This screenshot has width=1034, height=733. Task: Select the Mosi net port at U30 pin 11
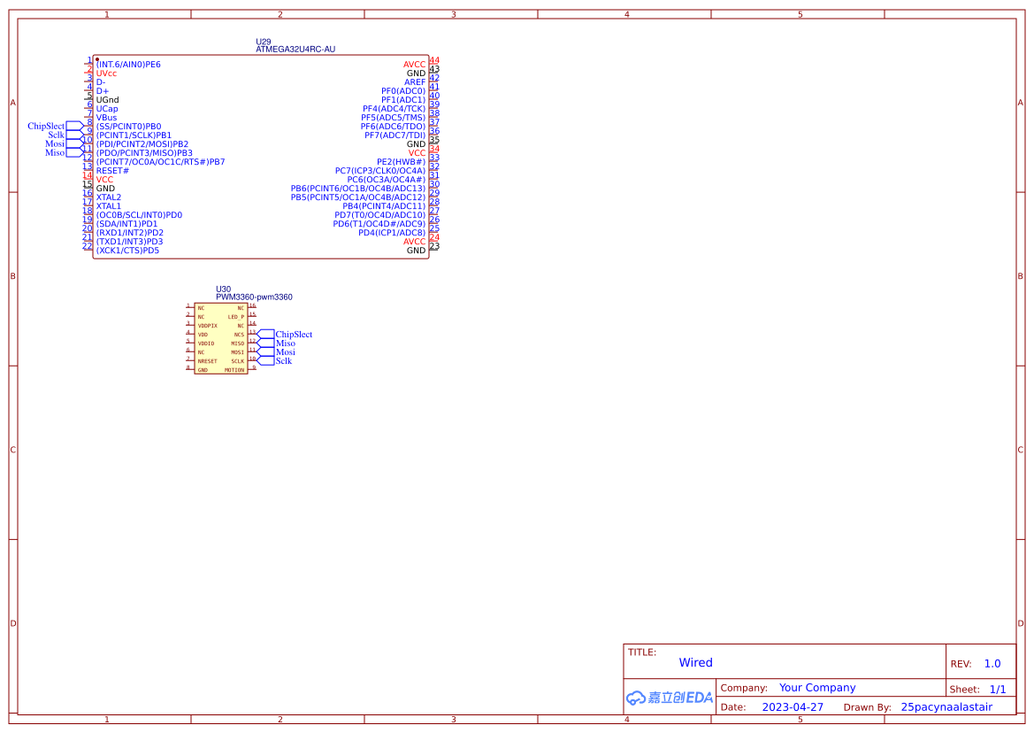click(263, 352)
